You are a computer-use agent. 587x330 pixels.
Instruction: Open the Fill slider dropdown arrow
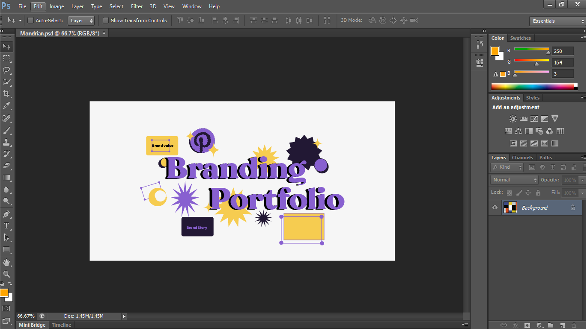pyautogui.click(x=581, y=193)
